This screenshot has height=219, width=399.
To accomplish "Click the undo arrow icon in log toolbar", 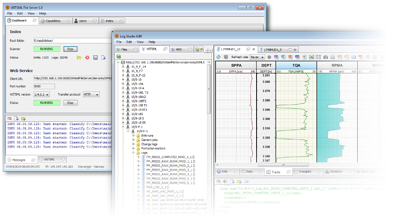I will click(x=368, y=57).
